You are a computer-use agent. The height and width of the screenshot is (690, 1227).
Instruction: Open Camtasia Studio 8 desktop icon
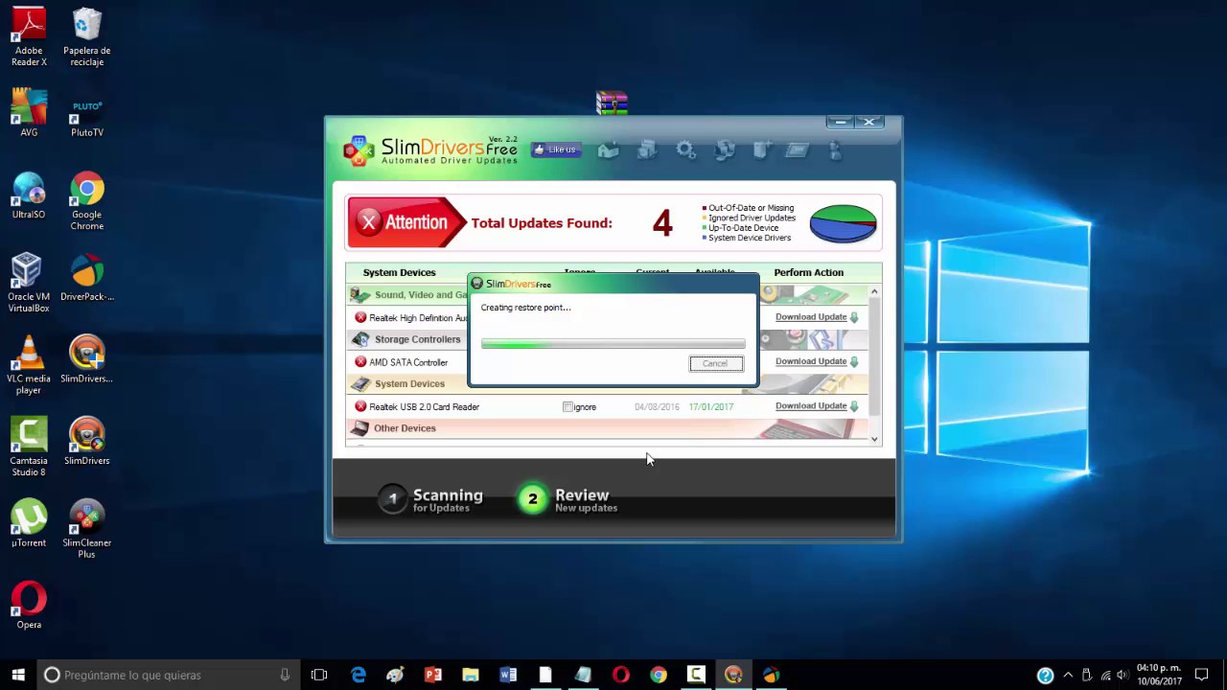(29, 447)
